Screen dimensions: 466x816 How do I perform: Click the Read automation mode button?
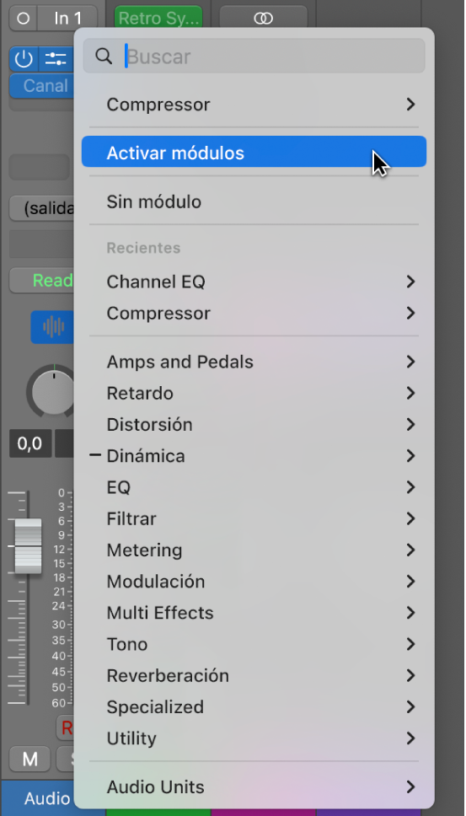42,281
